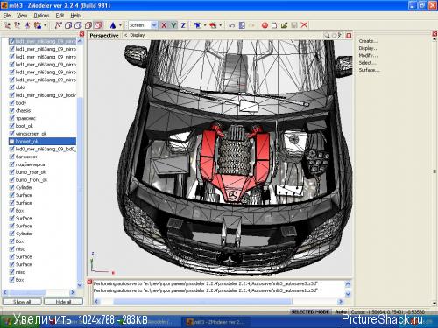
Task: Click the viewport fit-to-view icon
Action: (341, 36)
